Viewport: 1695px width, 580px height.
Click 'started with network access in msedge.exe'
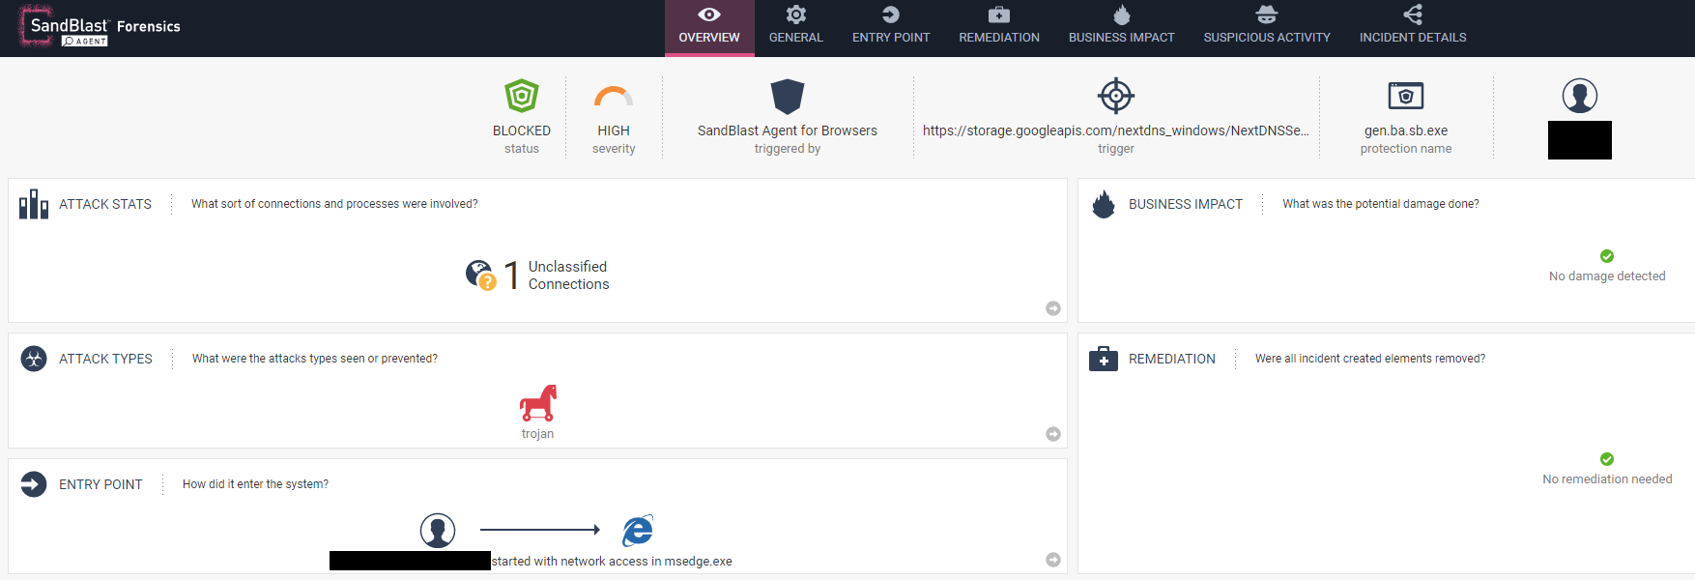(612, 562)
